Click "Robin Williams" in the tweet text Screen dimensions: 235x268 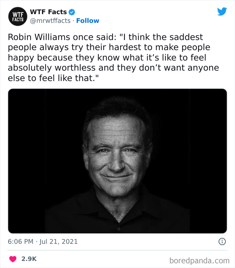[34, 37]
